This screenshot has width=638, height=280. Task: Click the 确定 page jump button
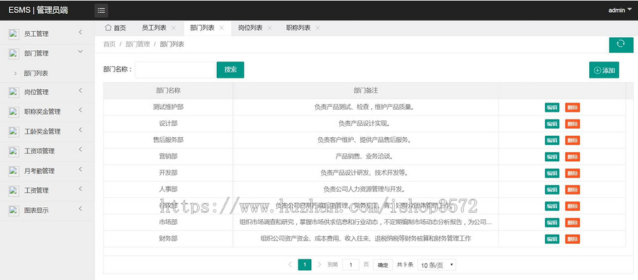(x=383, y=265)
